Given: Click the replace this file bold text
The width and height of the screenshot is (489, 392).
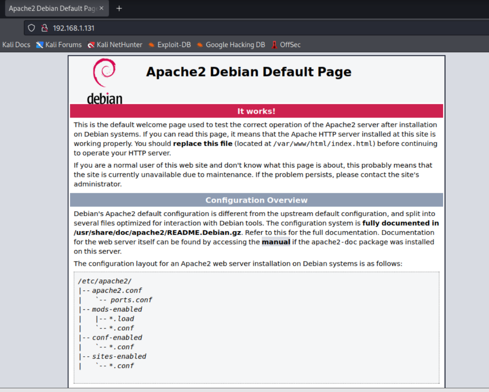Looking at the screenshot, I should click(203, 144).
